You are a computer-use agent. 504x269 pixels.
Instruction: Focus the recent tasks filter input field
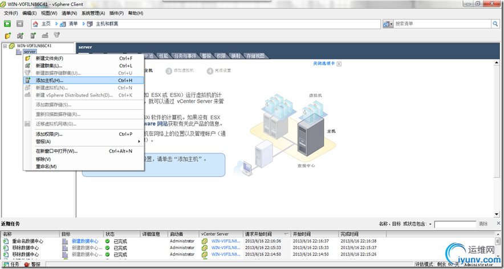point(455,224)
